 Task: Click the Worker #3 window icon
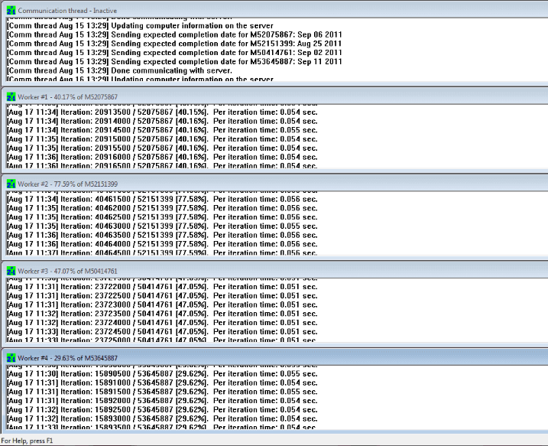[x=11, y=271]
